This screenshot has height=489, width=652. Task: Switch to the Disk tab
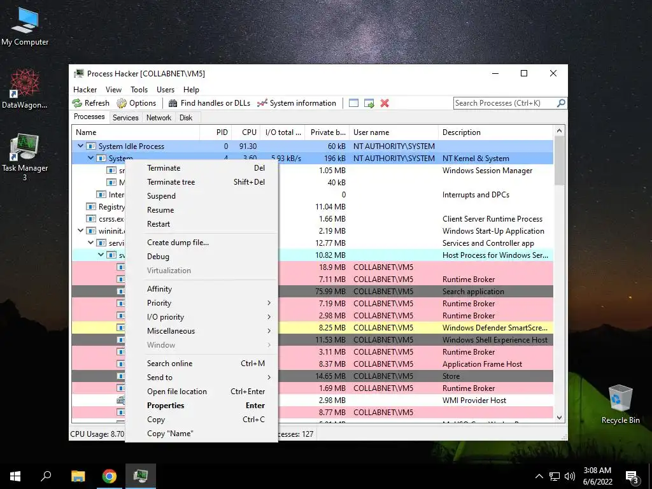point(186,118)
